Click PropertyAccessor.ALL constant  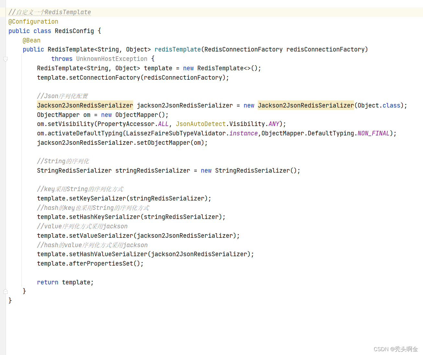click(x=133, y=124)
